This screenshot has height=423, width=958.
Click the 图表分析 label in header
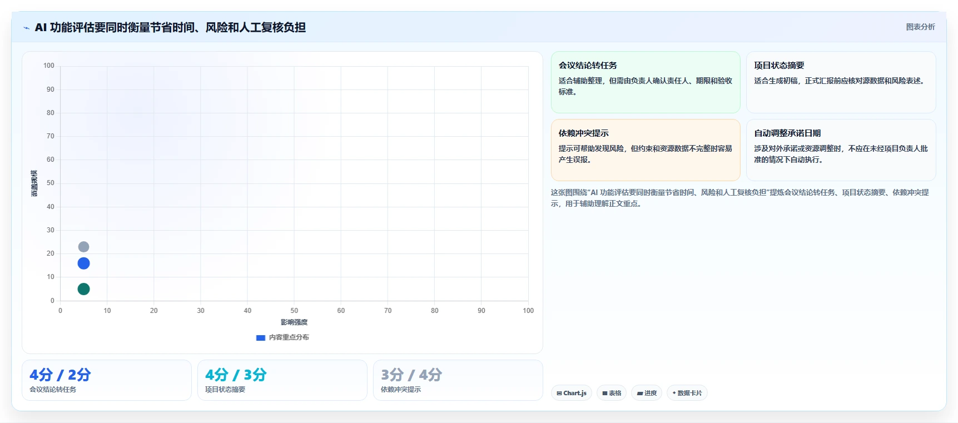(920, 27)
